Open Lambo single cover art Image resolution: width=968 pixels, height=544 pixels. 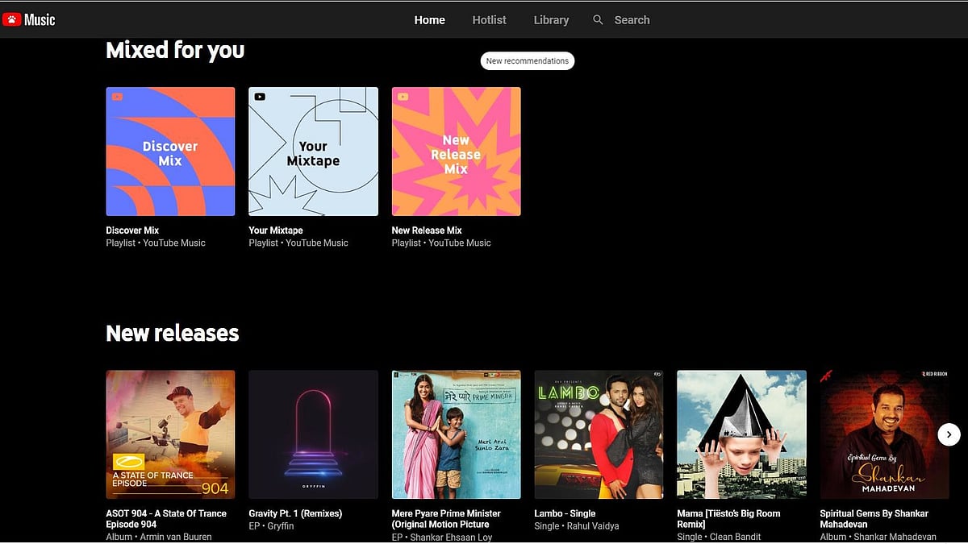pos(599,434)
